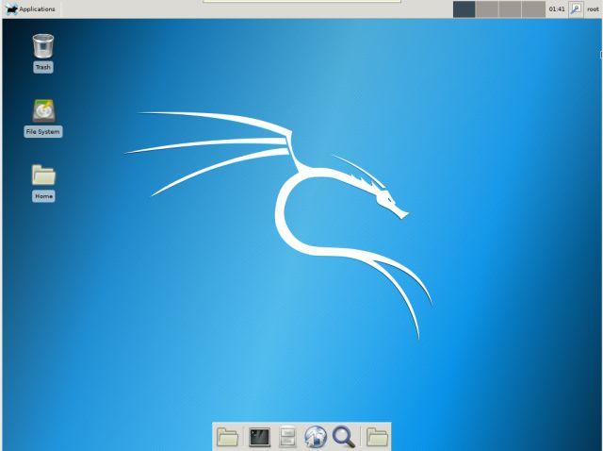Select the File System label text
The width and height of the screenshot is (603, 451).
(x=43, y=132)
